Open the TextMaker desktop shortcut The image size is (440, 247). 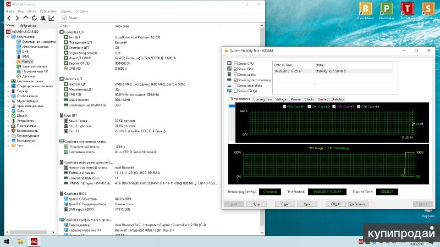coord(407,11)
